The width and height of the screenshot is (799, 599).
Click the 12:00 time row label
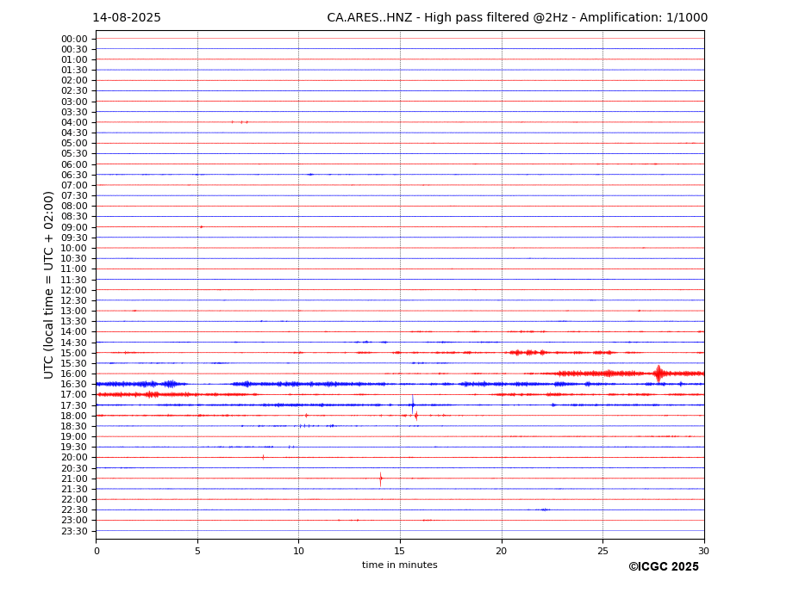click(74, 290)
